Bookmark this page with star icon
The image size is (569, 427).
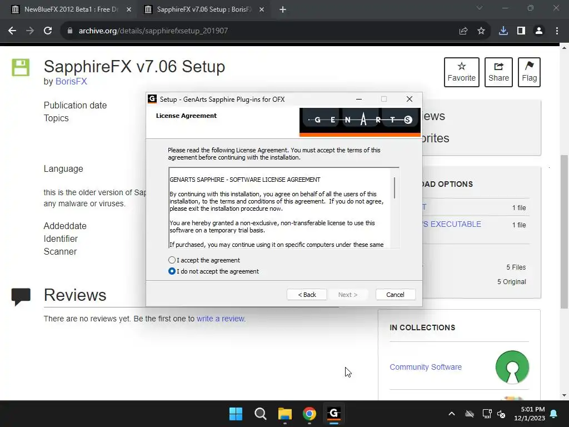click(x=481, y=31)
